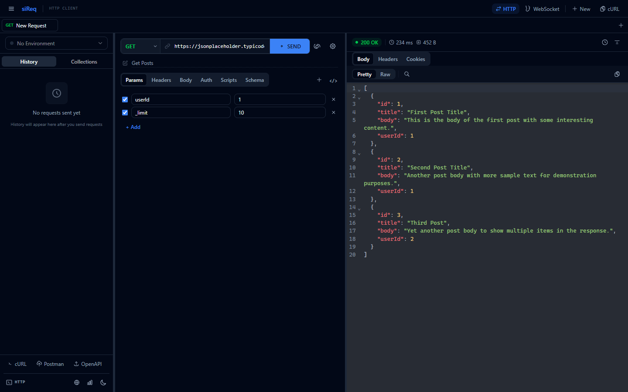This screenshot has width=628, height=392.
Task: Click the _limit value field showing 10
Action: click(x=280, y=112)
